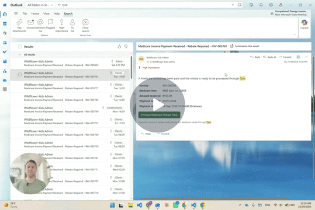
Task: Click the green Process Medicare Rebate Here button
Action: click(x=159, y=115)
